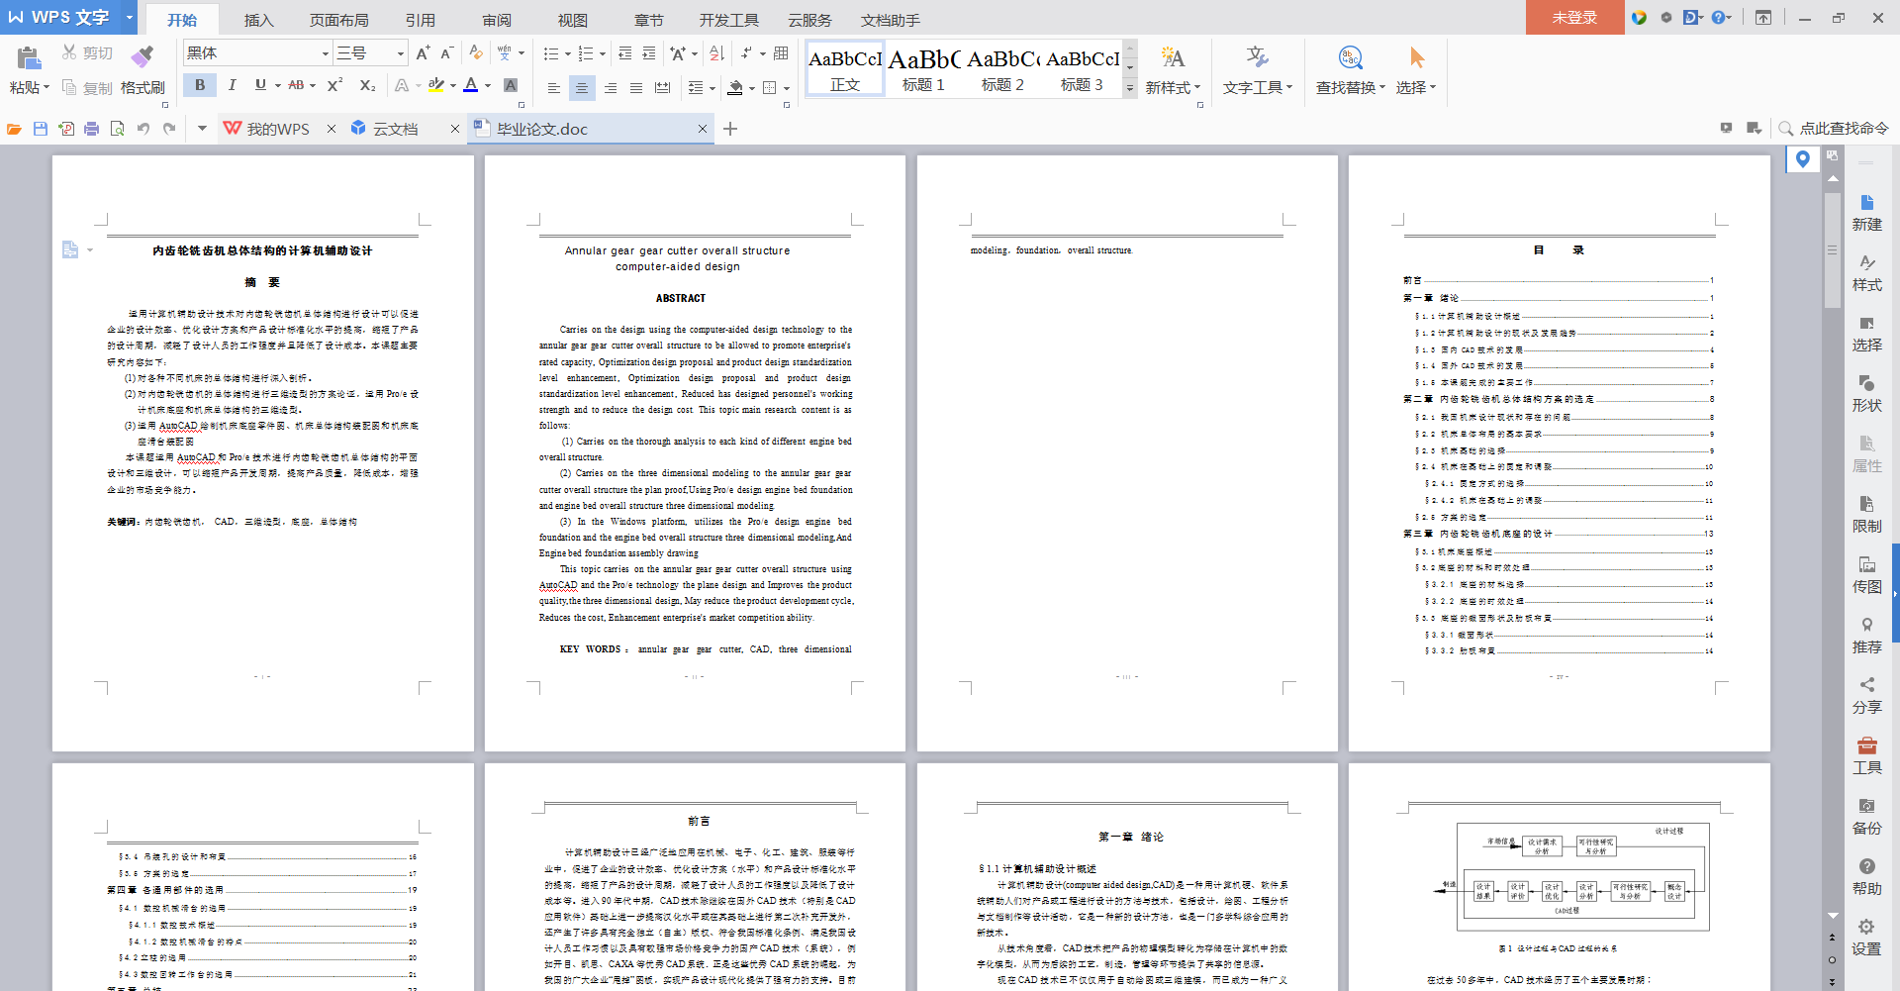
Task: Apply superscript formatting
Action: tap(334, 85)
